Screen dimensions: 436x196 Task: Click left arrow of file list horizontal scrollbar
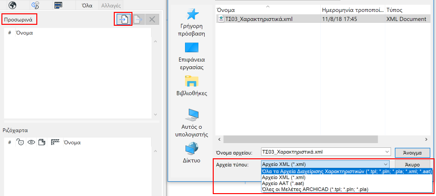pyautogui.click(x=219, y=139)
